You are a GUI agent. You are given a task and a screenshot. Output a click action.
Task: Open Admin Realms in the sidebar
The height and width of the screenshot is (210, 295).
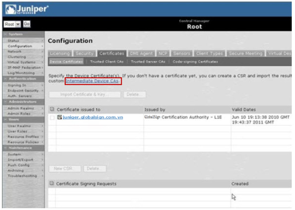pyautogui.click(x=21, y=108)
